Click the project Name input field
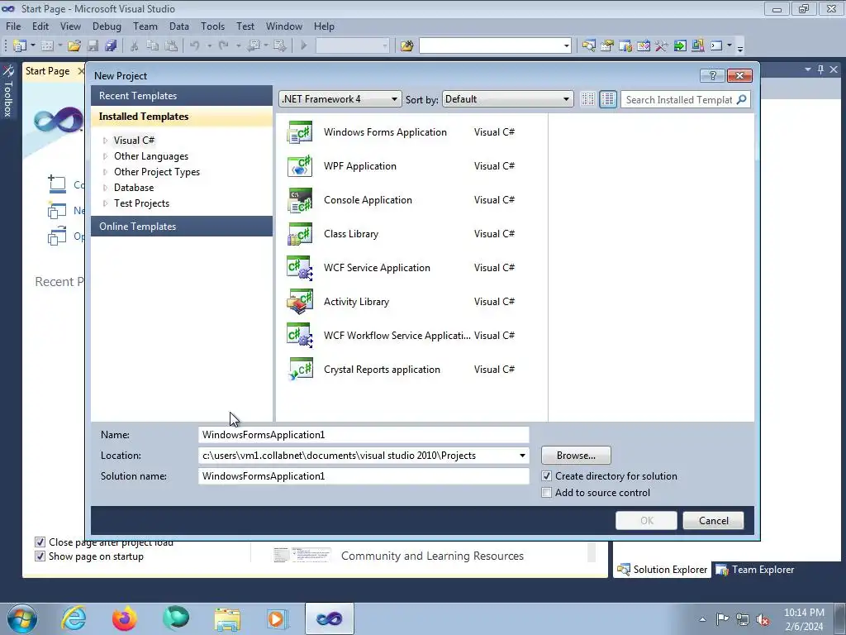This screenshot has height=635, width=846. coord(364,435)
